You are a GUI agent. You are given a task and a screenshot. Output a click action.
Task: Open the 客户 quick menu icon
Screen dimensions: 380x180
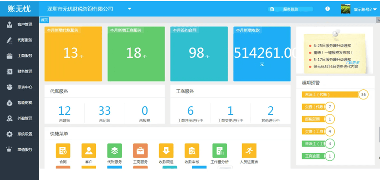[x=89, y=151]
